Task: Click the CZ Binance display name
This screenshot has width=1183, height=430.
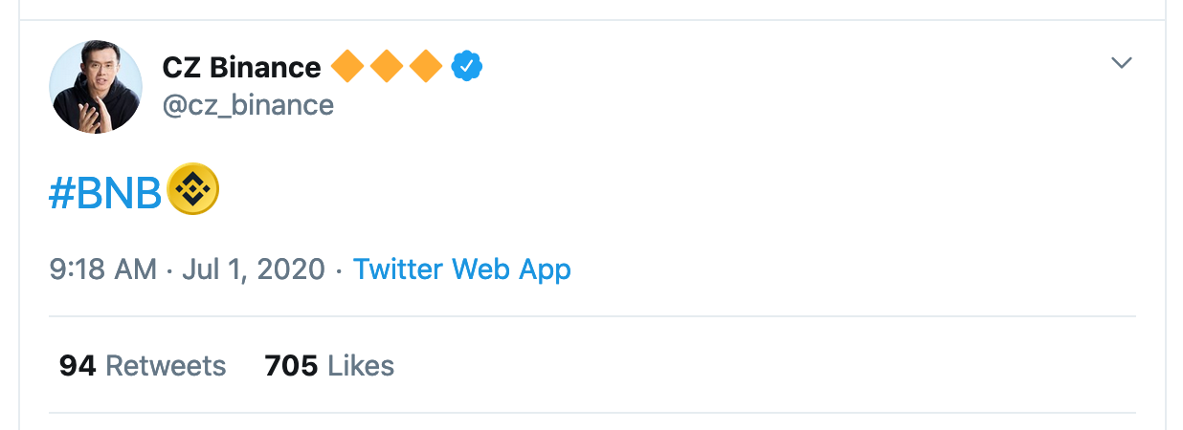Action: pos(241,68)
